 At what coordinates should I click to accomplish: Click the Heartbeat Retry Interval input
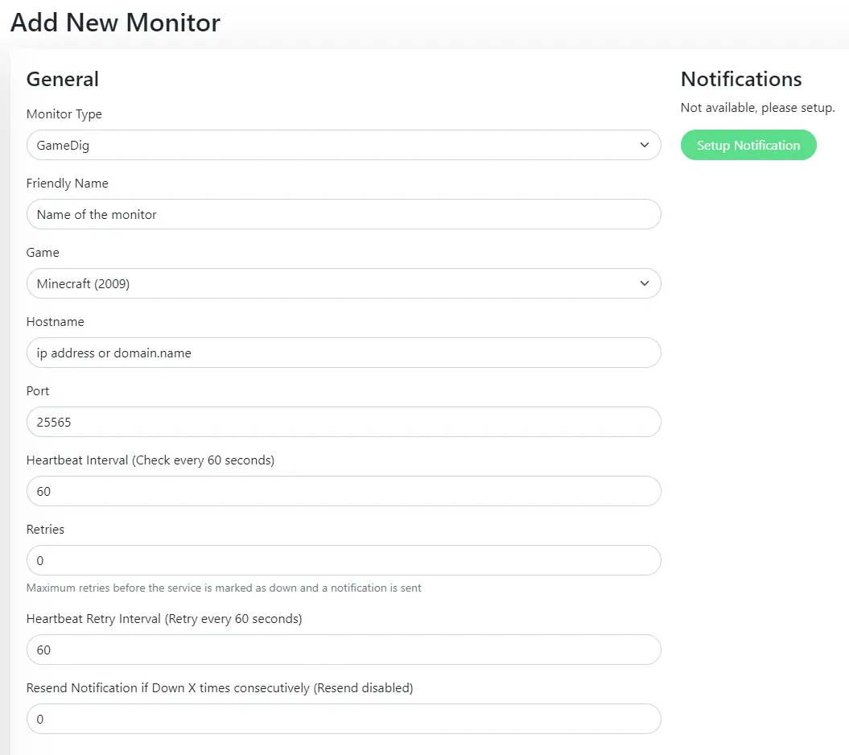[x=344, y=650]
